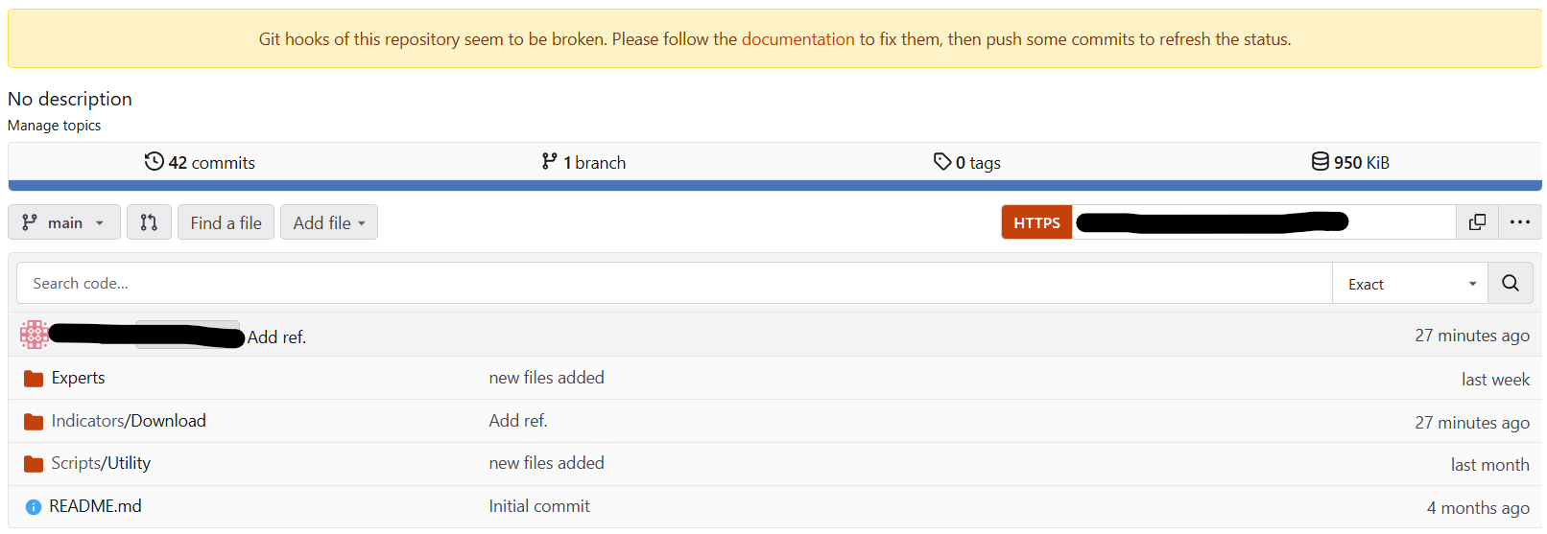Click the commit author avatar
This screenshot has width=1547, height=534.
point(35,335)
